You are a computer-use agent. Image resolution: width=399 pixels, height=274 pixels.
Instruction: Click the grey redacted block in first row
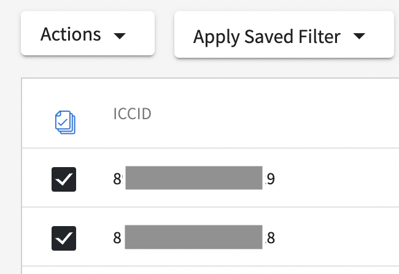(194, 178)
